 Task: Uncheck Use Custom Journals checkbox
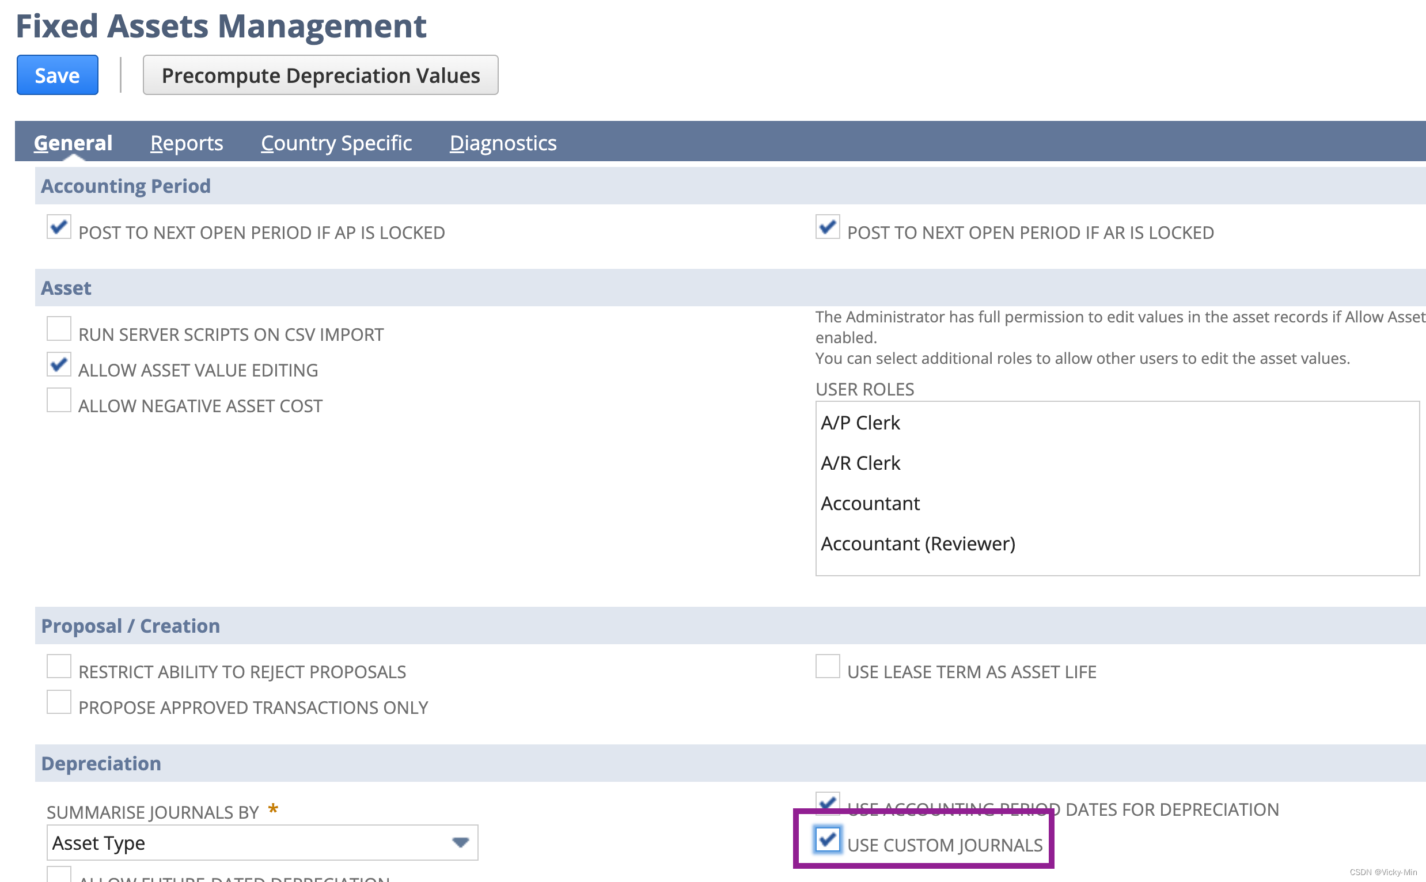tap(828, 839)
